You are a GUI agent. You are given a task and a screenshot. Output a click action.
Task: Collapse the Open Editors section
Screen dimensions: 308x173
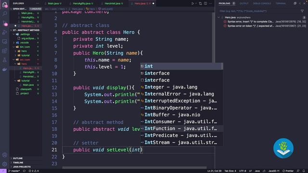click(x=26, y=9)
